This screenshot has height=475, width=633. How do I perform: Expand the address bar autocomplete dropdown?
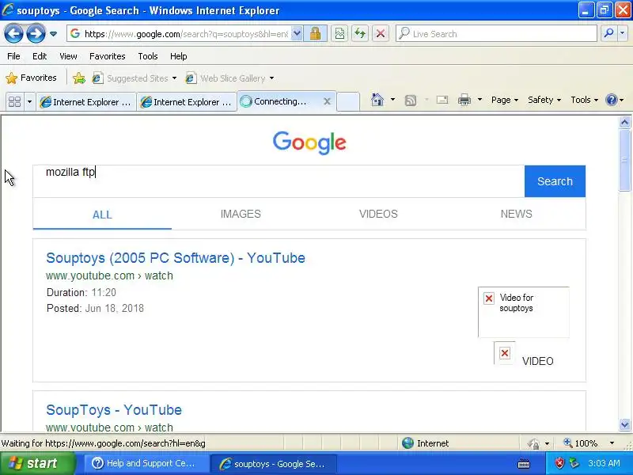pos(297,33)
